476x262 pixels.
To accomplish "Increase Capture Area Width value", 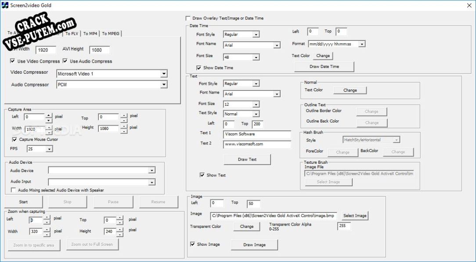I will click(49, 127).
